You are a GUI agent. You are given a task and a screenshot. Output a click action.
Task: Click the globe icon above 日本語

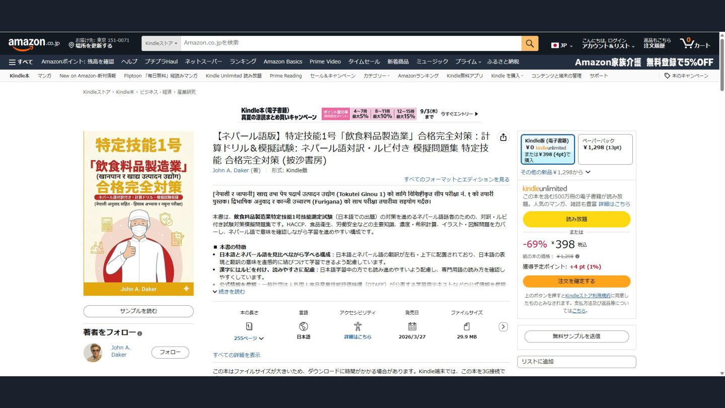(304, 326)
